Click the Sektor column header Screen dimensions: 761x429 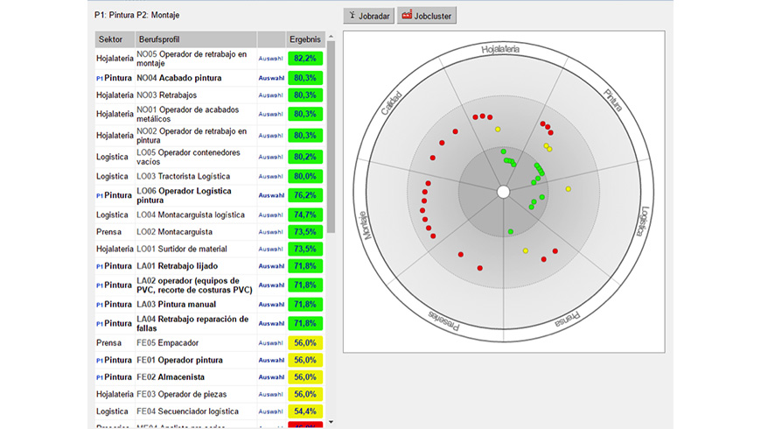coord(115,39)
